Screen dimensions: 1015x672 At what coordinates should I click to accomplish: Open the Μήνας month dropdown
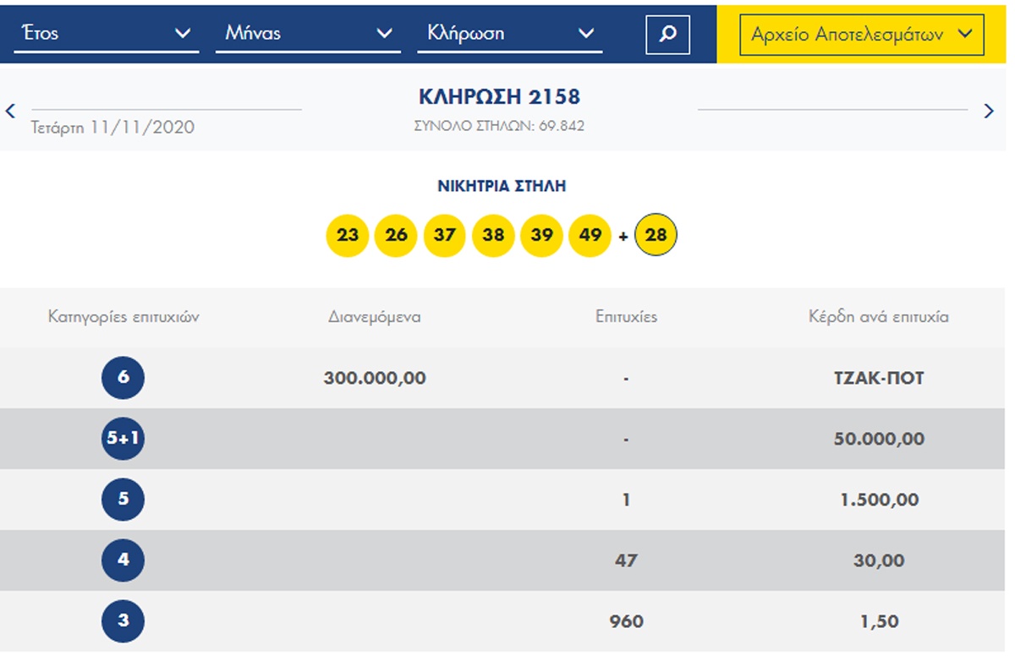(308, 34)
